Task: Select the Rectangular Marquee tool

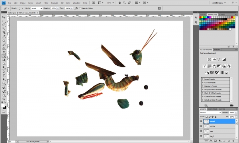Action: pos(4,21)
